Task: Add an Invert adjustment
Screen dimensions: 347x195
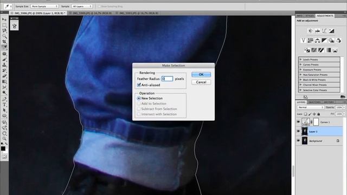Action: [307, 50]
